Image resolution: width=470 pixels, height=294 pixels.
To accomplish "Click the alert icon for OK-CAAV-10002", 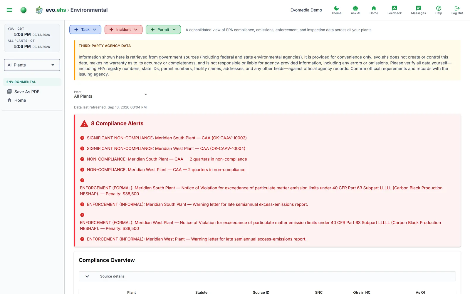I will click(82, 138).
